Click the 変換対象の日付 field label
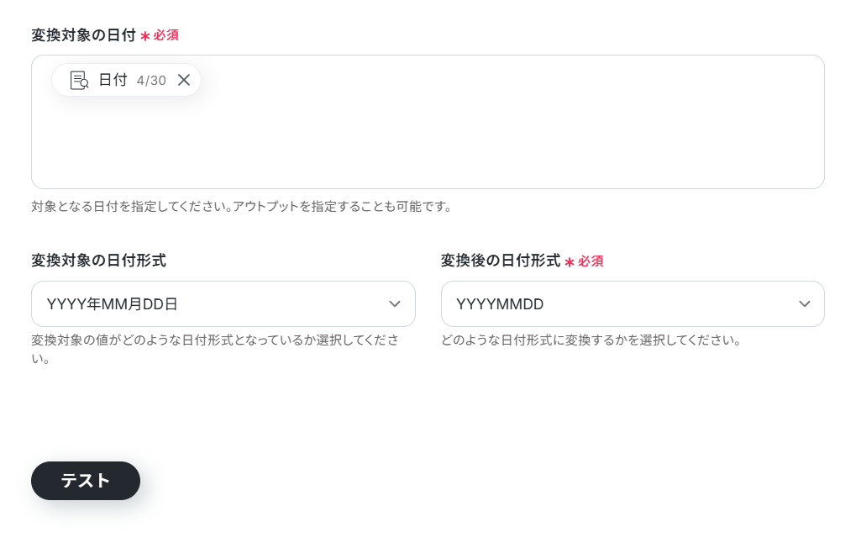The width and height of the screenshot is (861, 543). point(83,35)
